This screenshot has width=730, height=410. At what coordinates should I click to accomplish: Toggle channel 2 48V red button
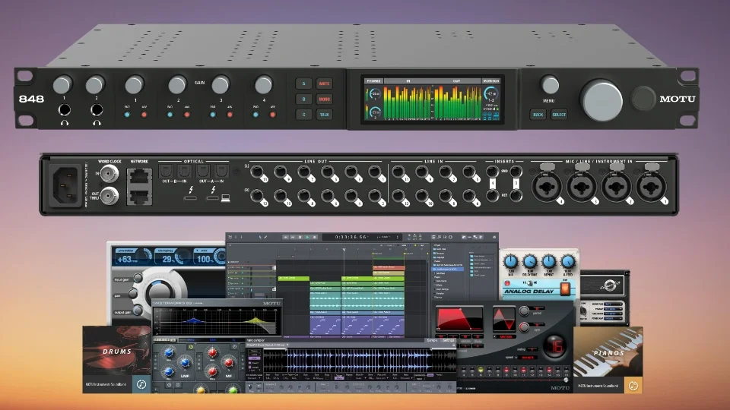pyautogui.click(x=187, y=115)
